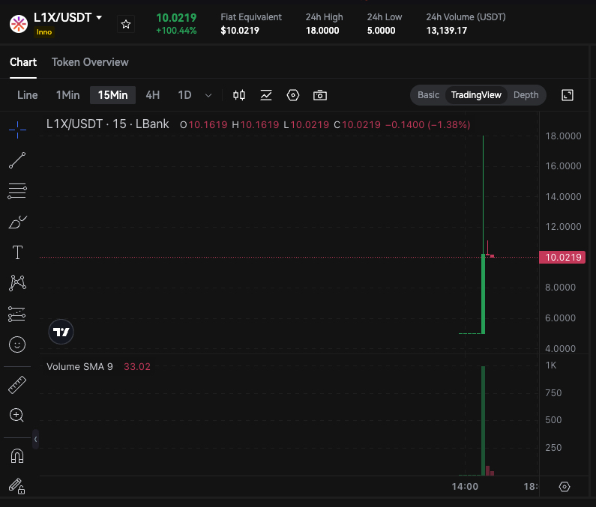
Task: Open the chart patterns tool
Action: pyautogui.click(x=17, y=283)
